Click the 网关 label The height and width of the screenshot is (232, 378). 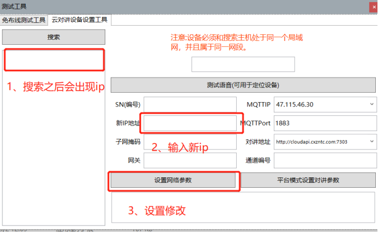click(x=134, y=160)
